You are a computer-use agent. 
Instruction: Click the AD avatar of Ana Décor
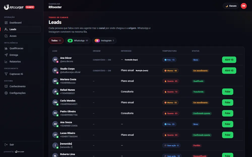(x=55, y=60)
